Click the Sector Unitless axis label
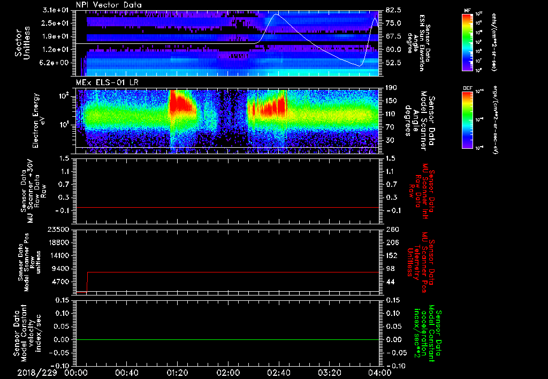Image resolution: width=548 pixels, height=379 pixels. coord(22,43)
